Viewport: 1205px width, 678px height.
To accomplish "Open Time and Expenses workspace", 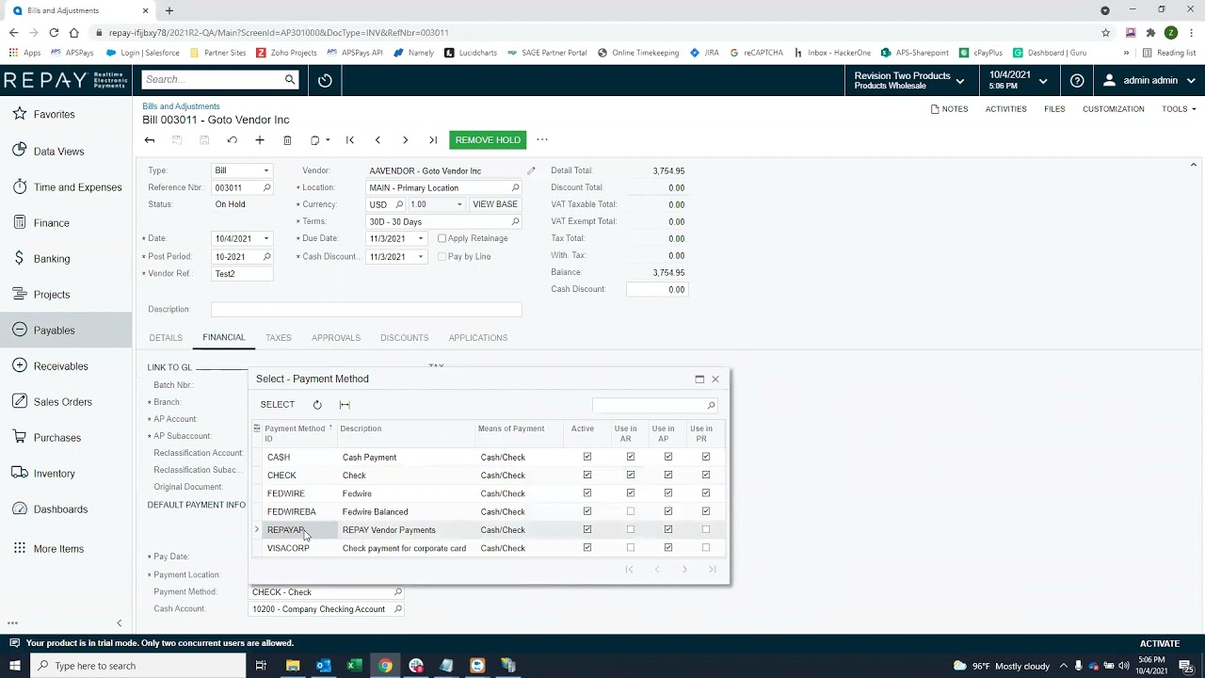I will pyautogui.click(x=77, y=187).
